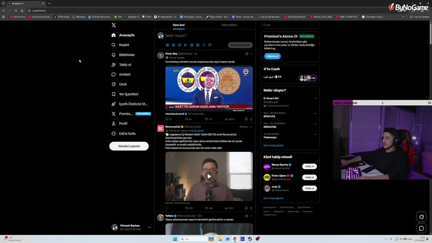This screenshot has width=432, height=243.
Task: Open options for D-Smart GO trend
Action: (x=315, y=99)
